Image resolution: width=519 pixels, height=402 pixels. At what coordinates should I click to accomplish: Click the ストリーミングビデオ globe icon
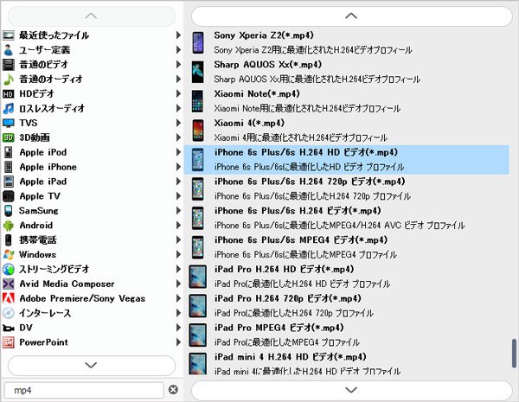click(9, 270)
